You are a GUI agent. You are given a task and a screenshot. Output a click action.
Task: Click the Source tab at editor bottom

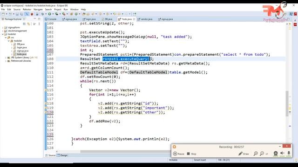50,155
